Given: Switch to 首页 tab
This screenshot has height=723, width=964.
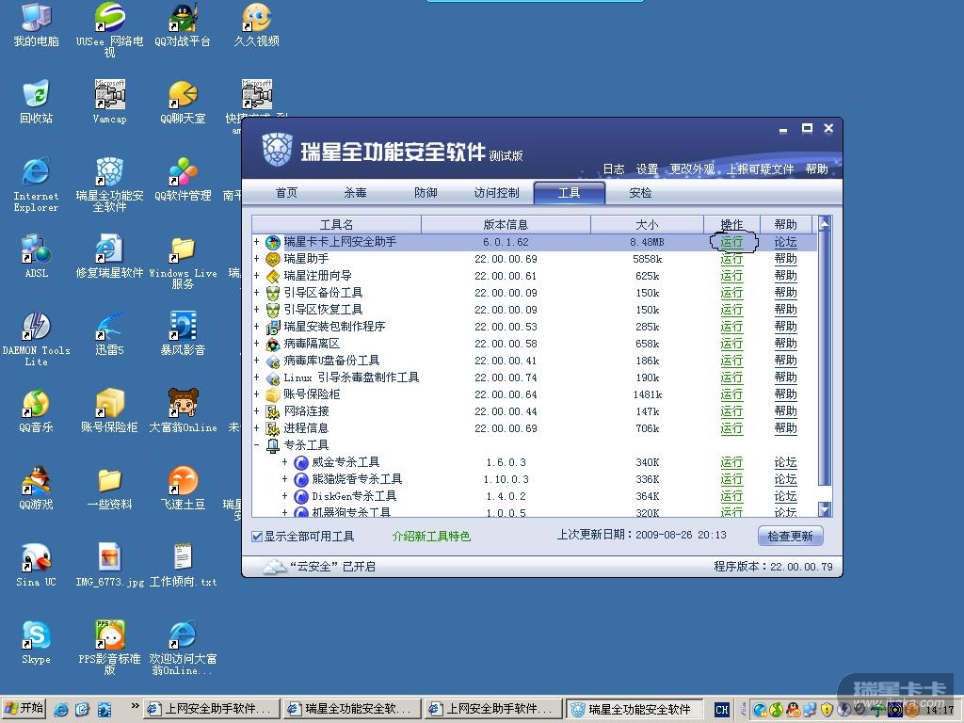Looking at the screenshot, I should [x=286, y=193].
